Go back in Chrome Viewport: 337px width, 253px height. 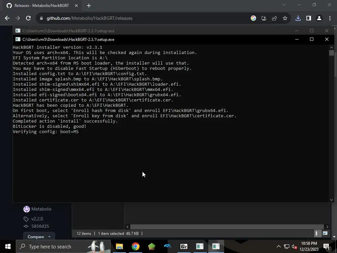pyautogui.click(x=7, y=18)
